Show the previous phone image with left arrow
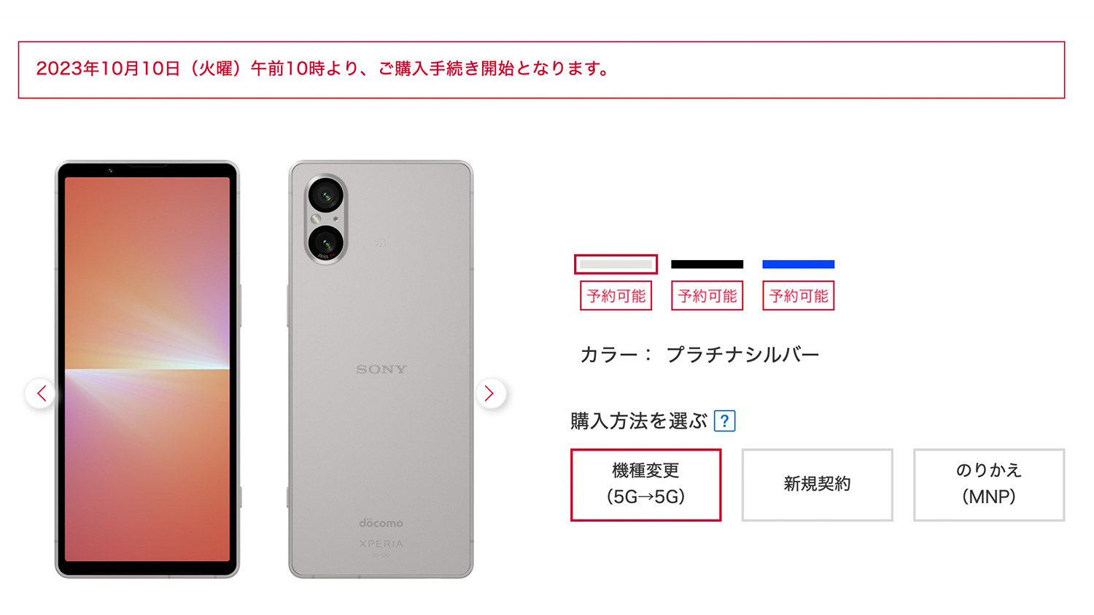 coord(41,393)
